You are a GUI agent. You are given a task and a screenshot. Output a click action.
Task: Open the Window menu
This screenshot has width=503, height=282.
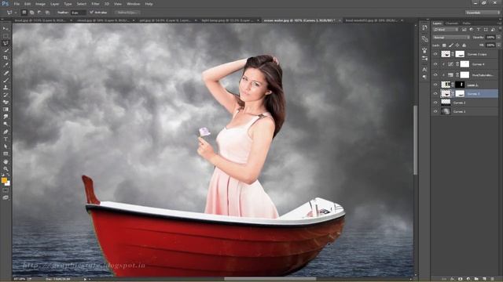coord(133,4)
